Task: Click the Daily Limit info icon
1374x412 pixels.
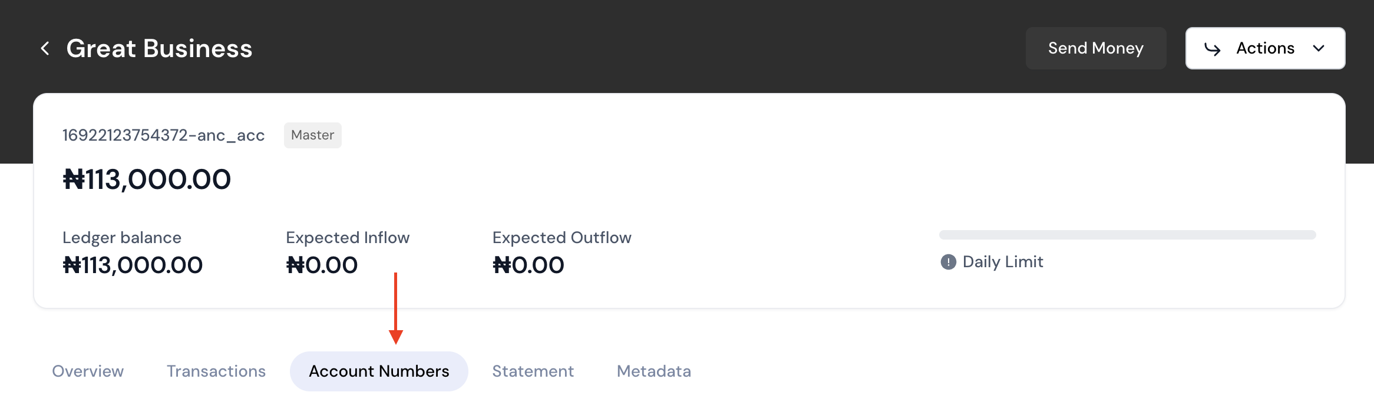Action: tap(948, 262)
